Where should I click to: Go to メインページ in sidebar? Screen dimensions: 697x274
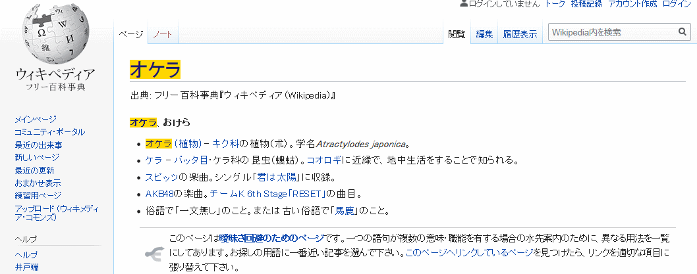tap(36, 120)
